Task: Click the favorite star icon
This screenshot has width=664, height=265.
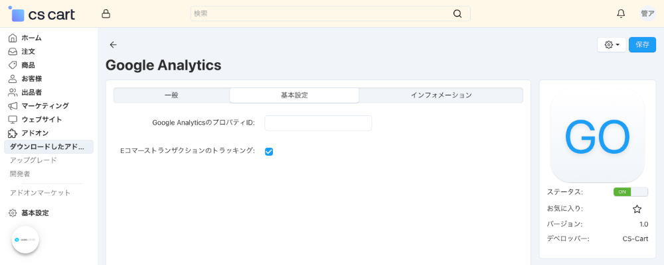Action: coord(637,209)
